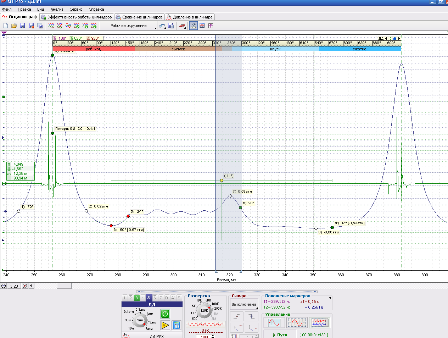Viewport: 448px width, 338px height.
Task: Open a file using the folder icon
Action: pos(14,26)
